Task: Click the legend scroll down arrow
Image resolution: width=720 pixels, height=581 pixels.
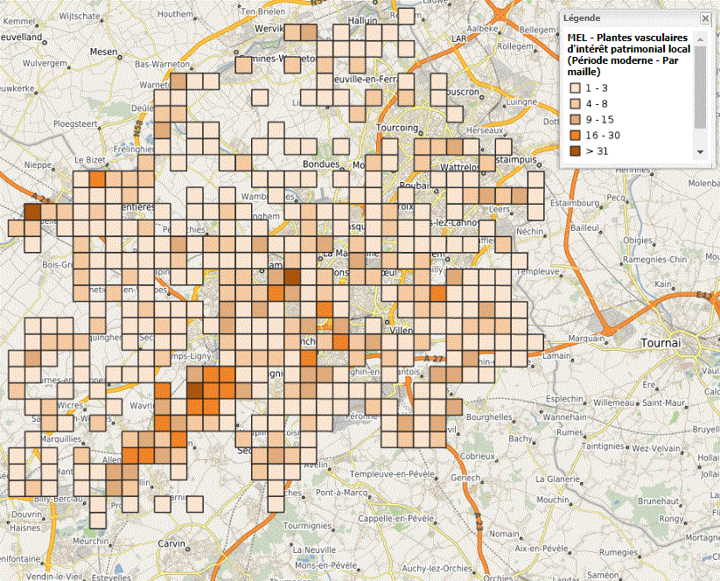Action: (x=700, y=151)
